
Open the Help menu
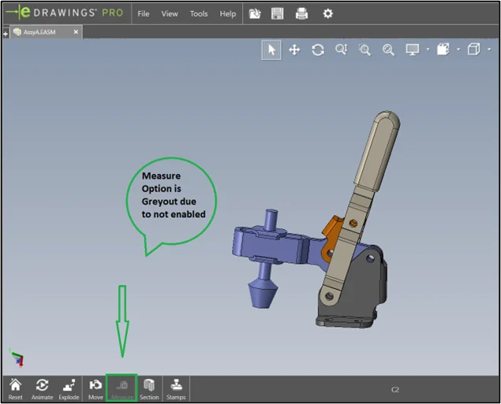[x=228, y=13]
